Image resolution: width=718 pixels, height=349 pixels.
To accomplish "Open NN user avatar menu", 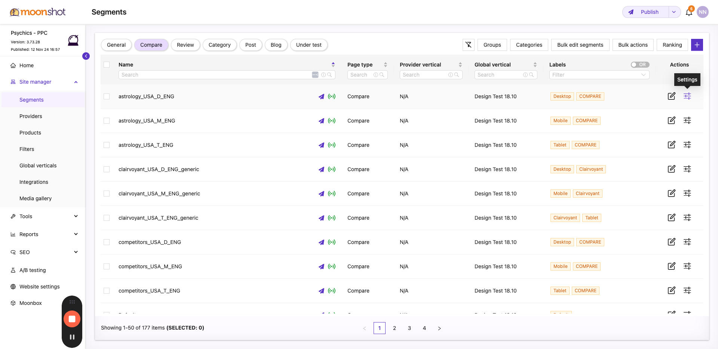I will (703, 12).
